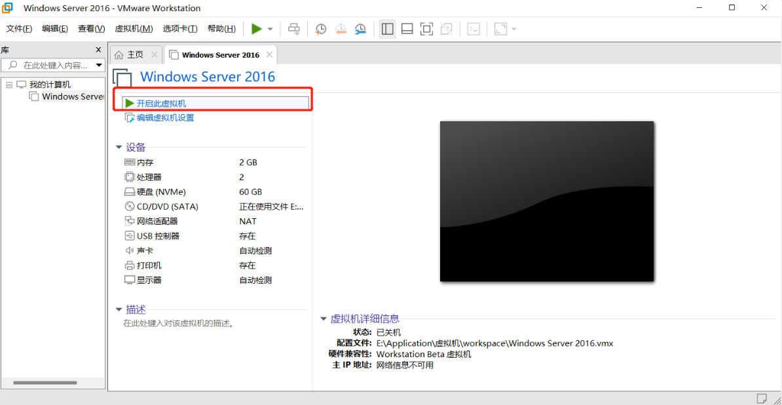Click the revert to snapshot icon
This screenshot has height=405, width=782.
(x=341, y=29)
